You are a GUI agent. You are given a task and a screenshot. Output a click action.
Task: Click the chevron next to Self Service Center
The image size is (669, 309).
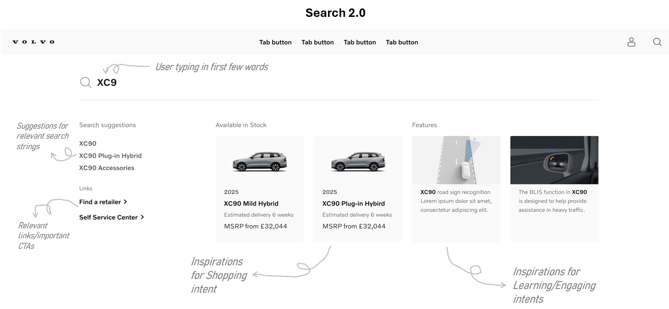142,217
